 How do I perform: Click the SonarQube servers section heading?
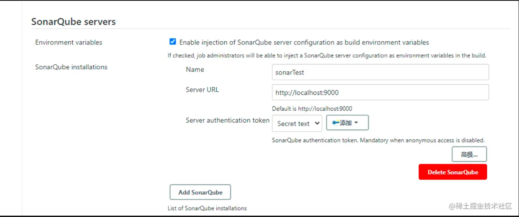(x=73, y=21)
